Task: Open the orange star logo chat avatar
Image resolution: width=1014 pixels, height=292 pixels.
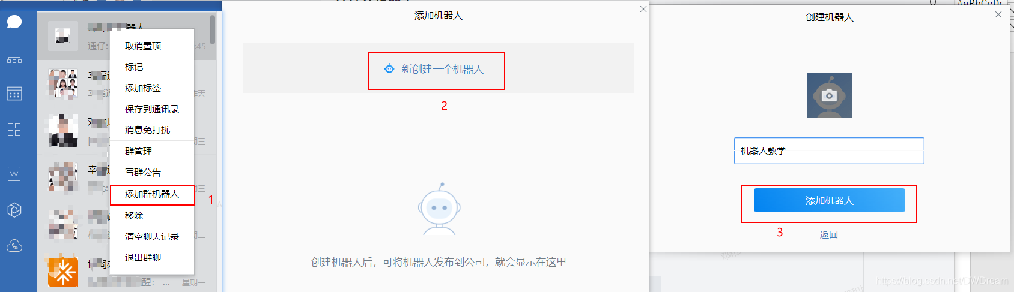Action: [63, 272]
